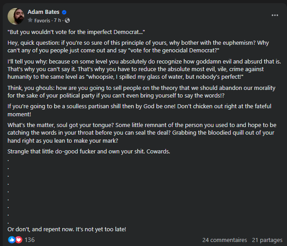The height and width of the screenshot is (246, 287).
Task: Click the red heart Love reaction icon
Action: click(18, 240)
